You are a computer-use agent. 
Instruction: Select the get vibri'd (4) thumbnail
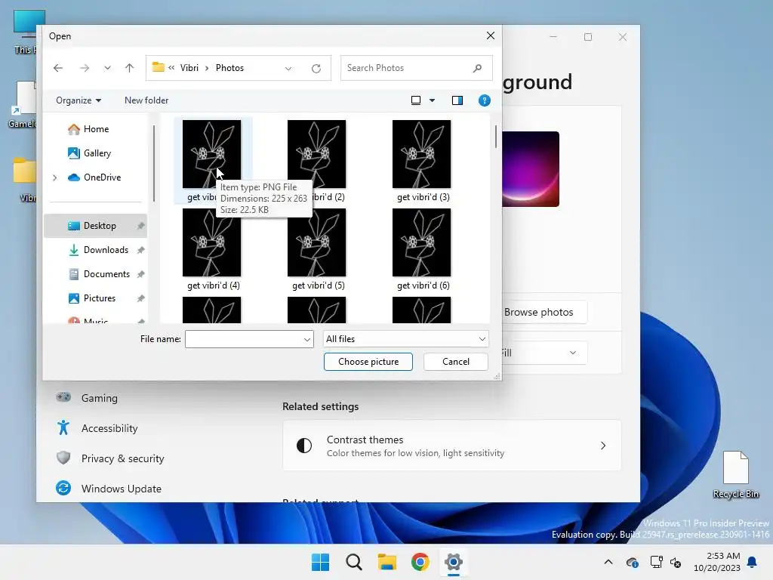click(211, 242)
